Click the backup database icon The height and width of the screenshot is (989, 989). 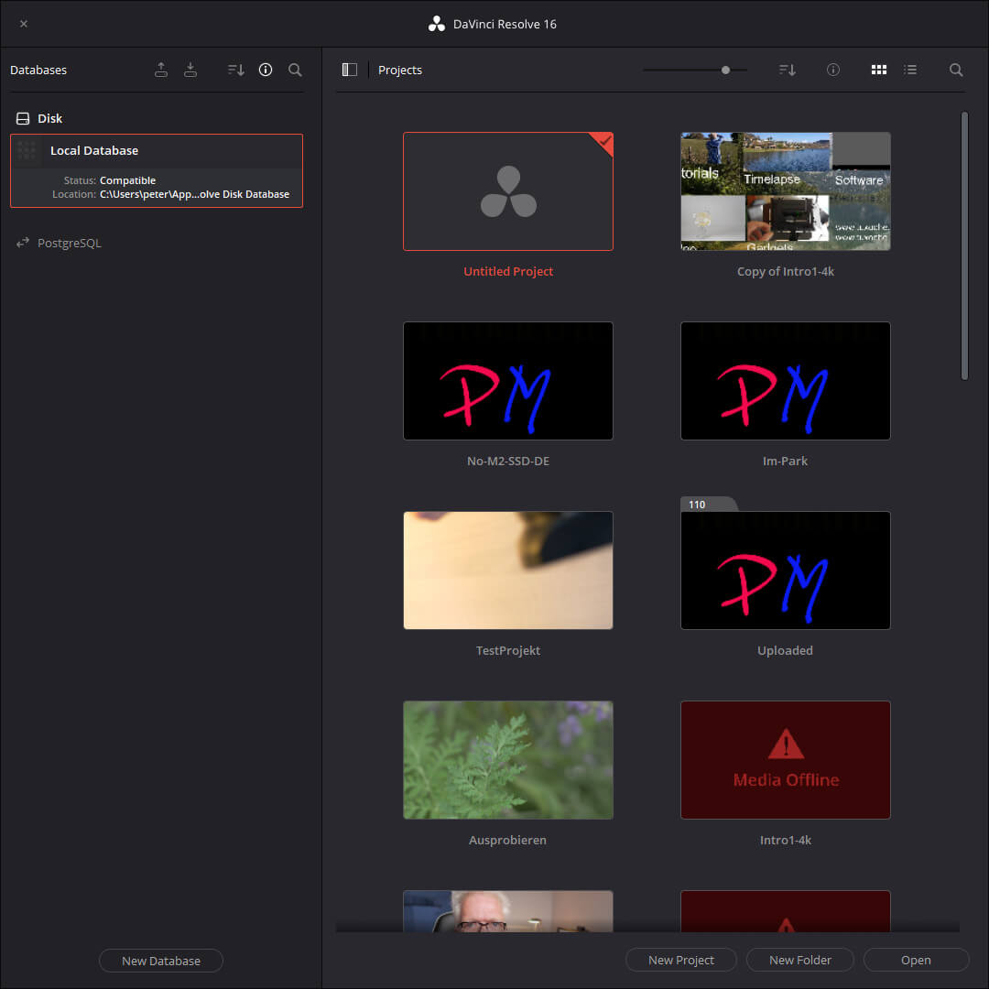click(x=161, y=70)
